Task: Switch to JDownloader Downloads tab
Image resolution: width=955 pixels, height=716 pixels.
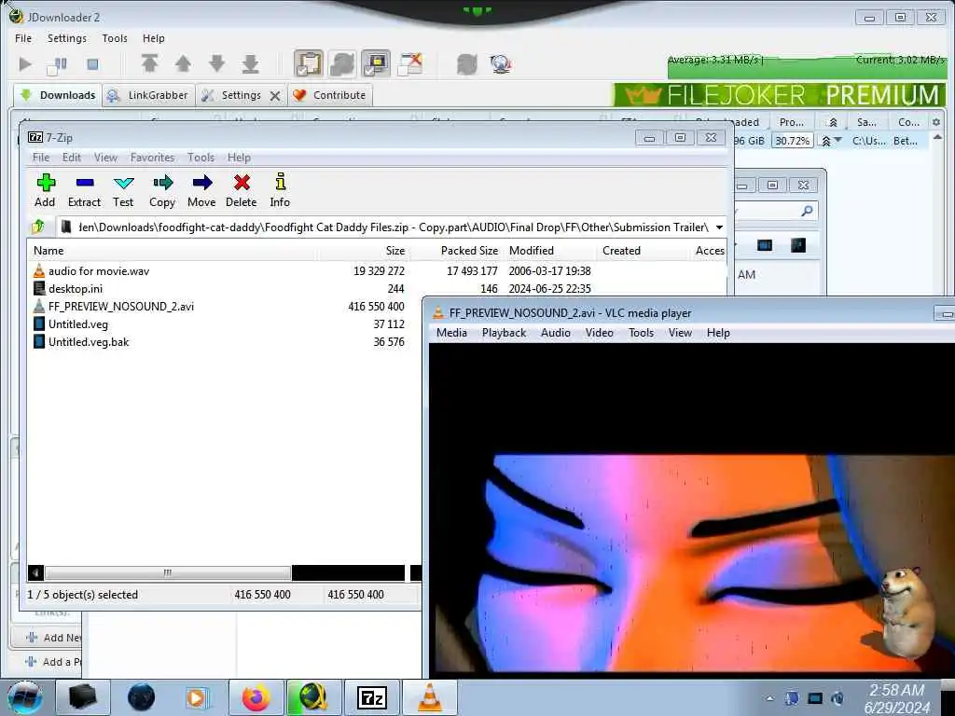Action: (x=58, y=95)
